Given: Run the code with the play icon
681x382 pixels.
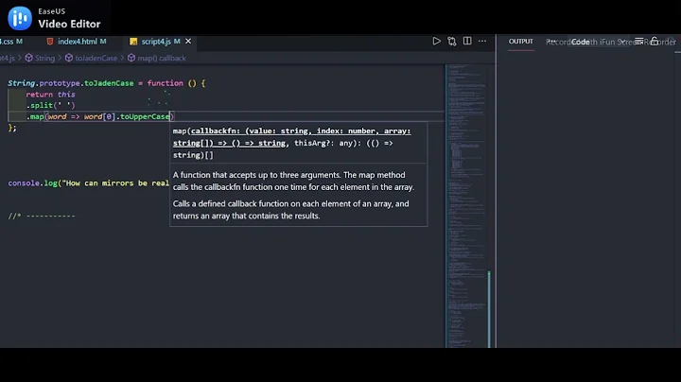Looking at the screenshot, I should (436, 42).
